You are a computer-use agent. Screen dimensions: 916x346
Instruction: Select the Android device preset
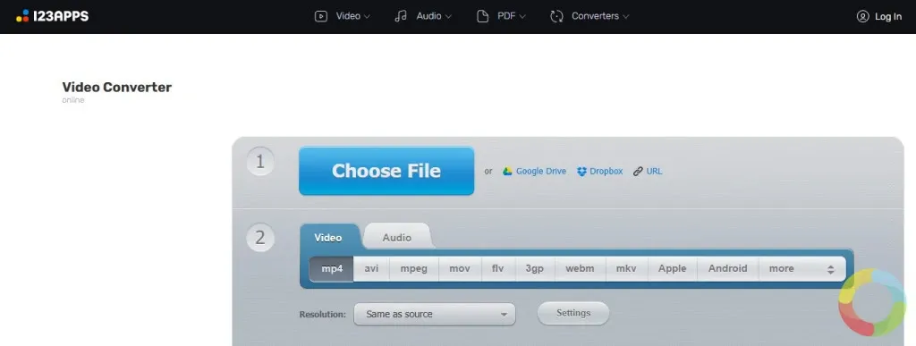(727, 268)
